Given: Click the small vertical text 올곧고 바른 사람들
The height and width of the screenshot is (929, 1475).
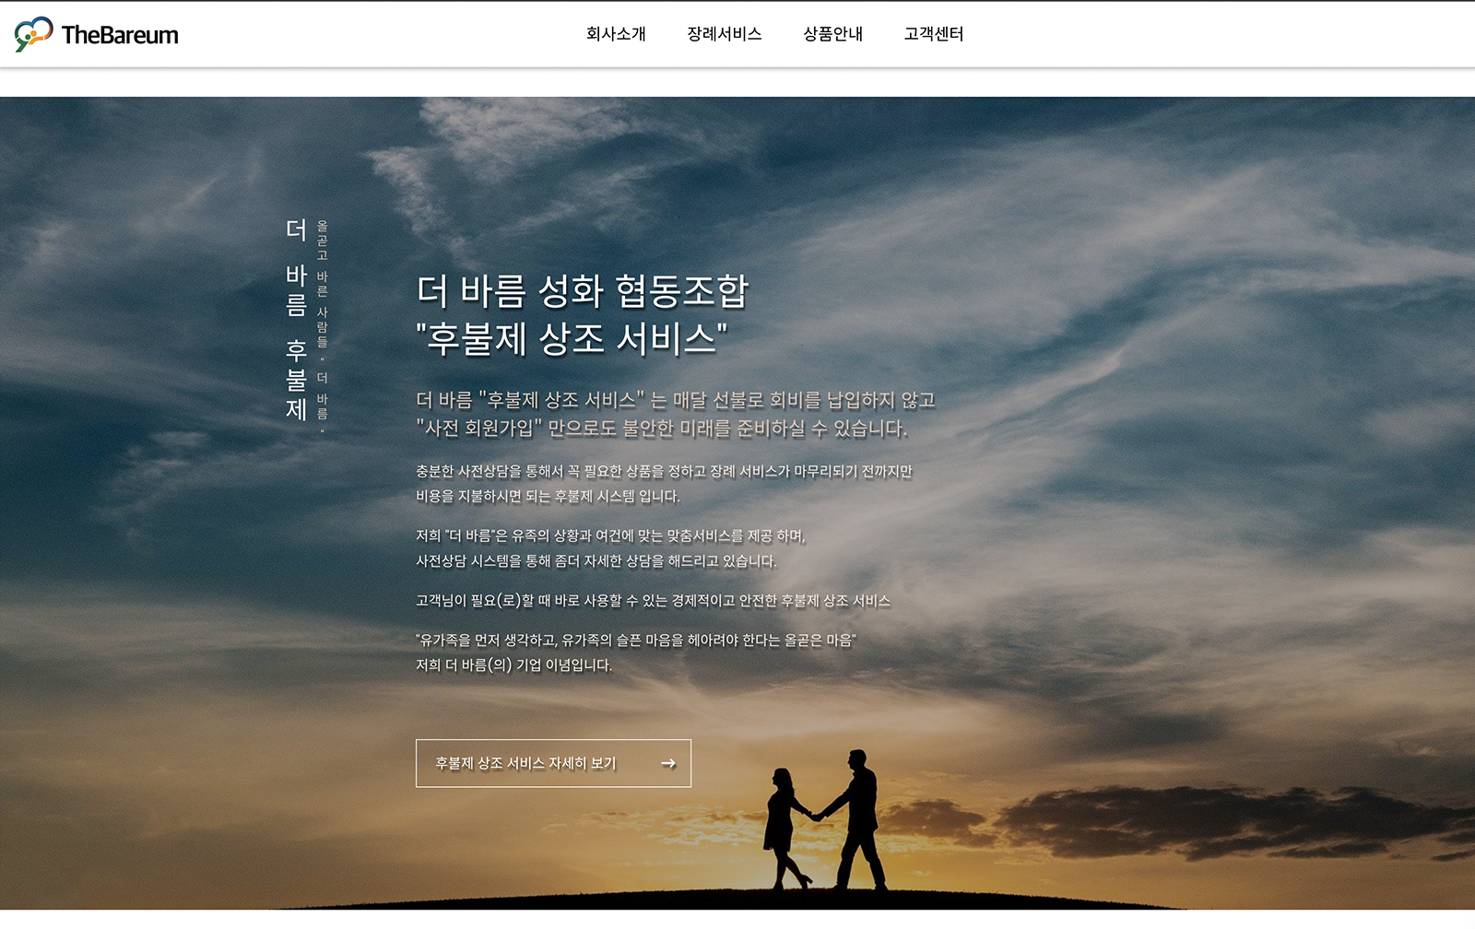Looking at the screenshot, I should pyautogui.click(x=323, y=284).
